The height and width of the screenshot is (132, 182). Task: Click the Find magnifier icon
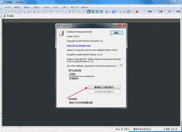(66, 12)
